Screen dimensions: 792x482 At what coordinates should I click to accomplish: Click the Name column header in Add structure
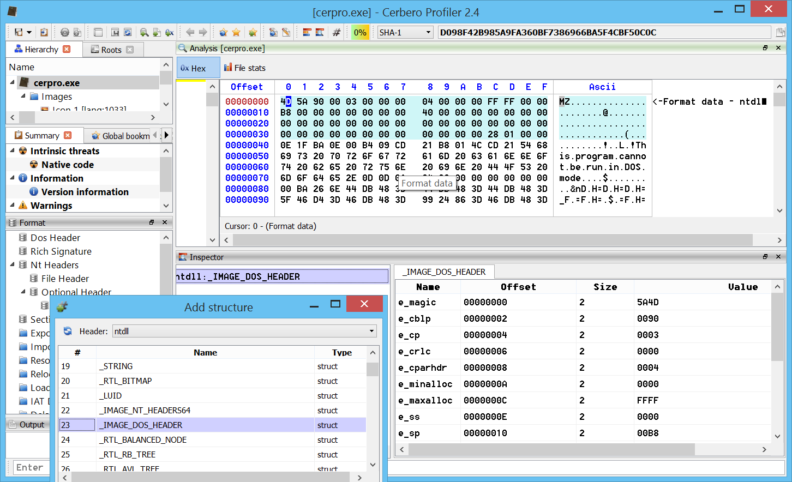click(205, 353)
